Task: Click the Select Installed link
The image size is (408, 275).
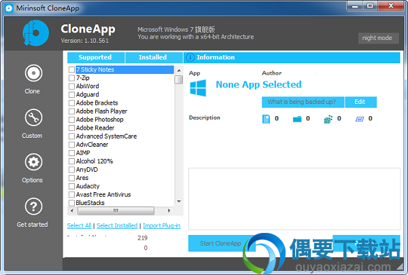Action: [117, 225]
